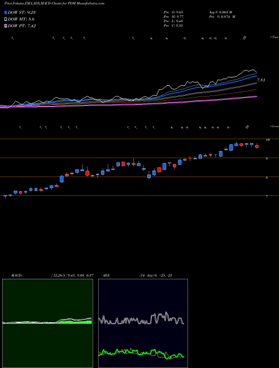This screenshot has height=368, width=279.
Task: Click the Pre L: 9.48 value
Action: 174,21
